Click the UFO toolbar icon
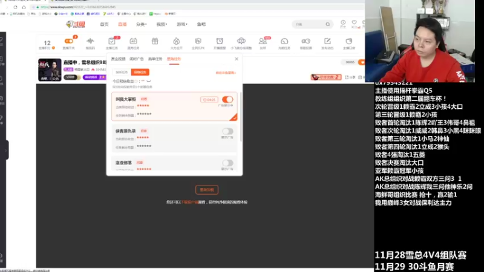The image size is (484, 272). pos(241,41)
